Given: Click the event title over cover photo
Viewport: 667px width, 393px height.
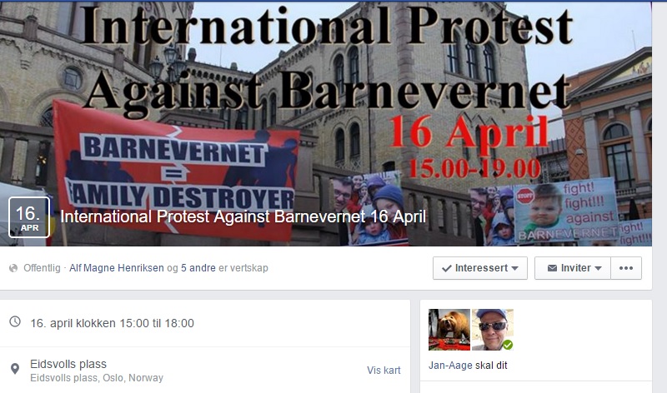Looking at the screenshot, I should click(243, 216).
